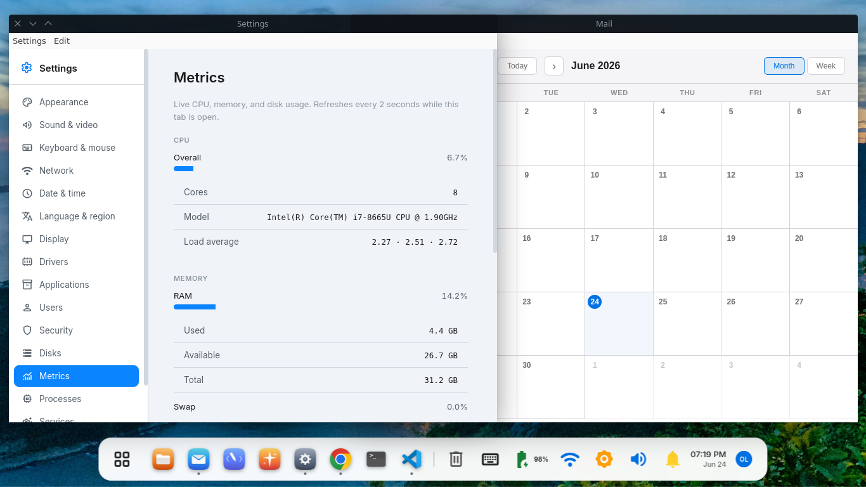Click the CPU Model value text
The image size is (866, 487).
[x=362, y=217]
